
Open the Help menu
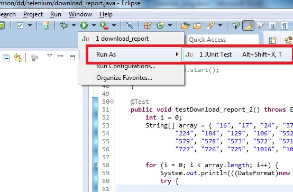pyautogui.click(x=106, y=14)
